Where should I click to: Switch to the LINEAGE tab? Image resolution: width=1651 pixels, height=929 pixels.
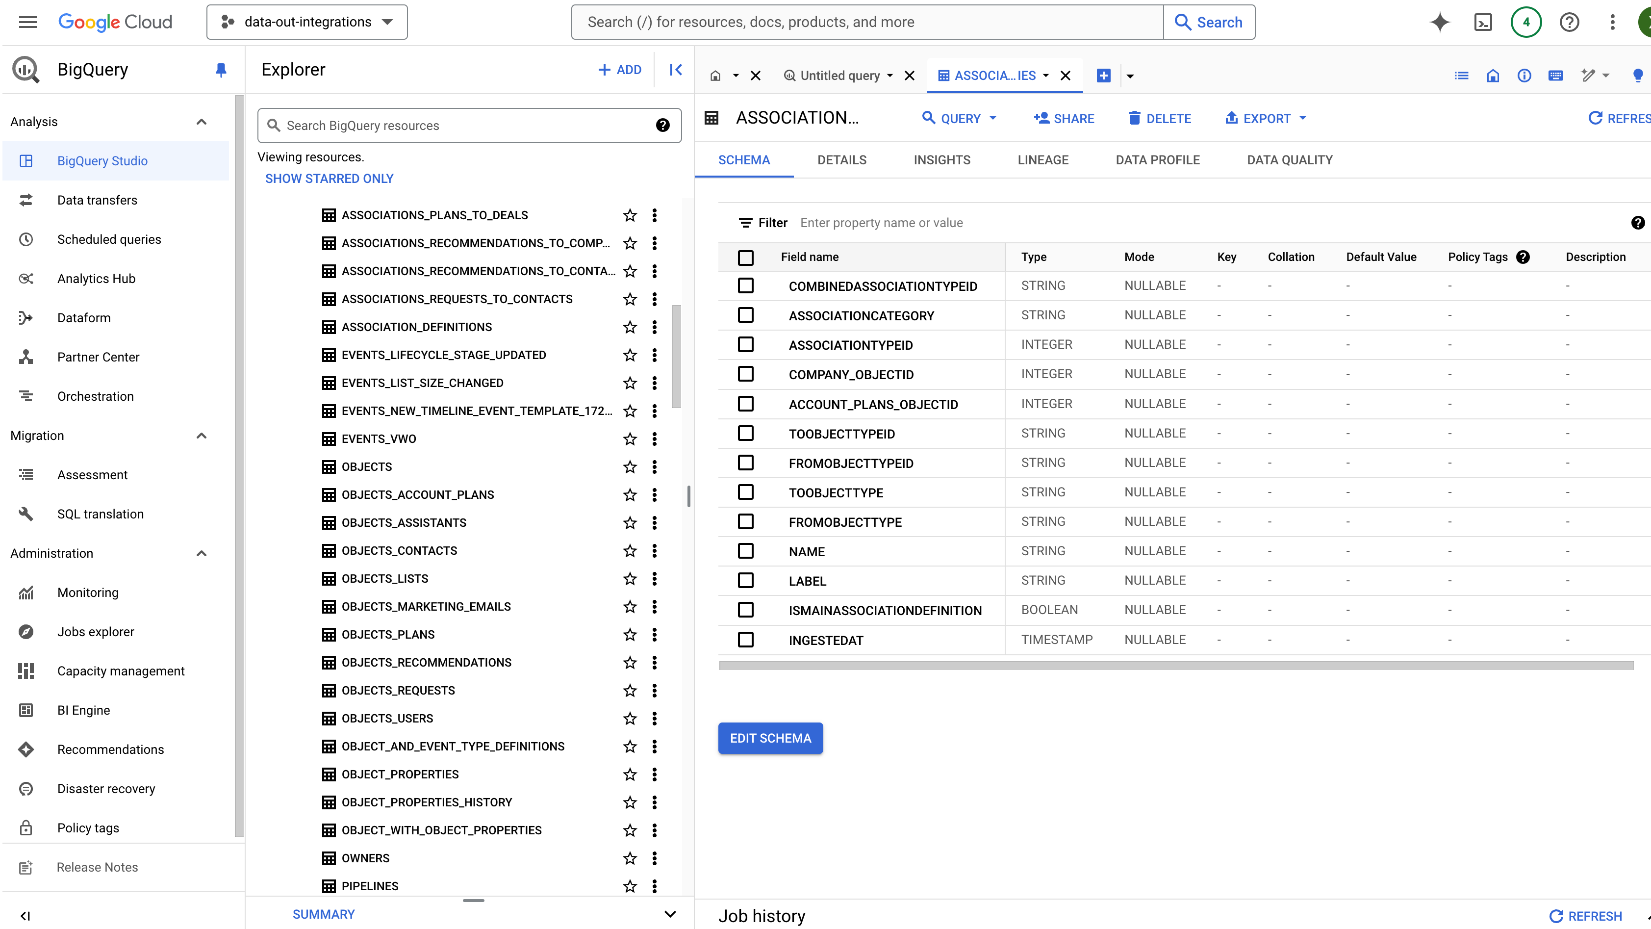pos(1043,160)
